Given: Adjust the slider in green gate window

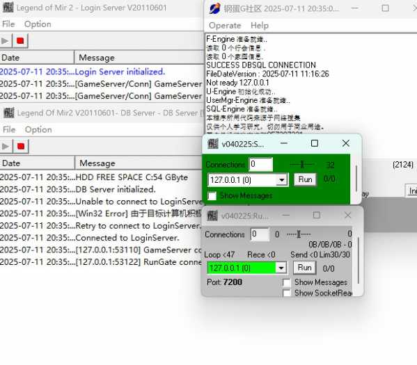Looking at the screenshot, I should pyautogui.click(x=302, y=165).
